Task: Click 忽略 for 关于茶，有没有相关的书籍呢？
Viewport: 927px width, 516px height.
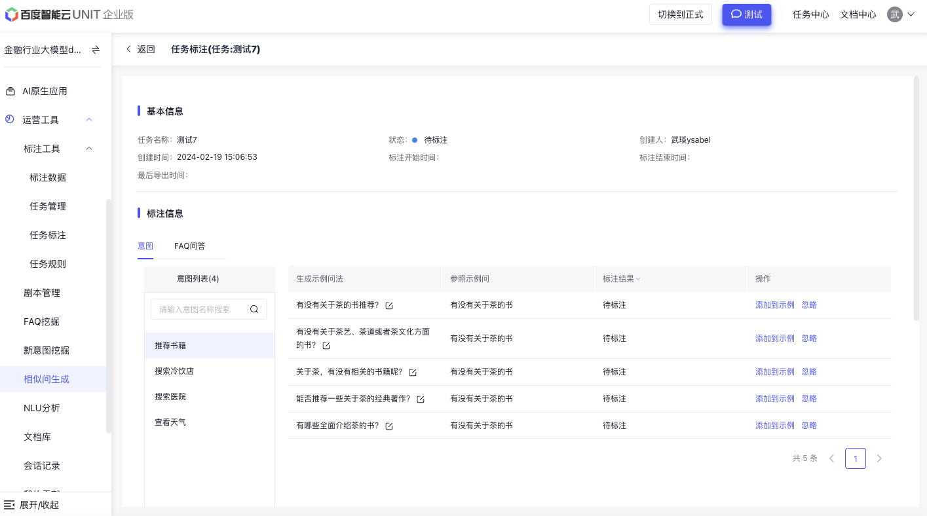Action: [x=809, y=372]
